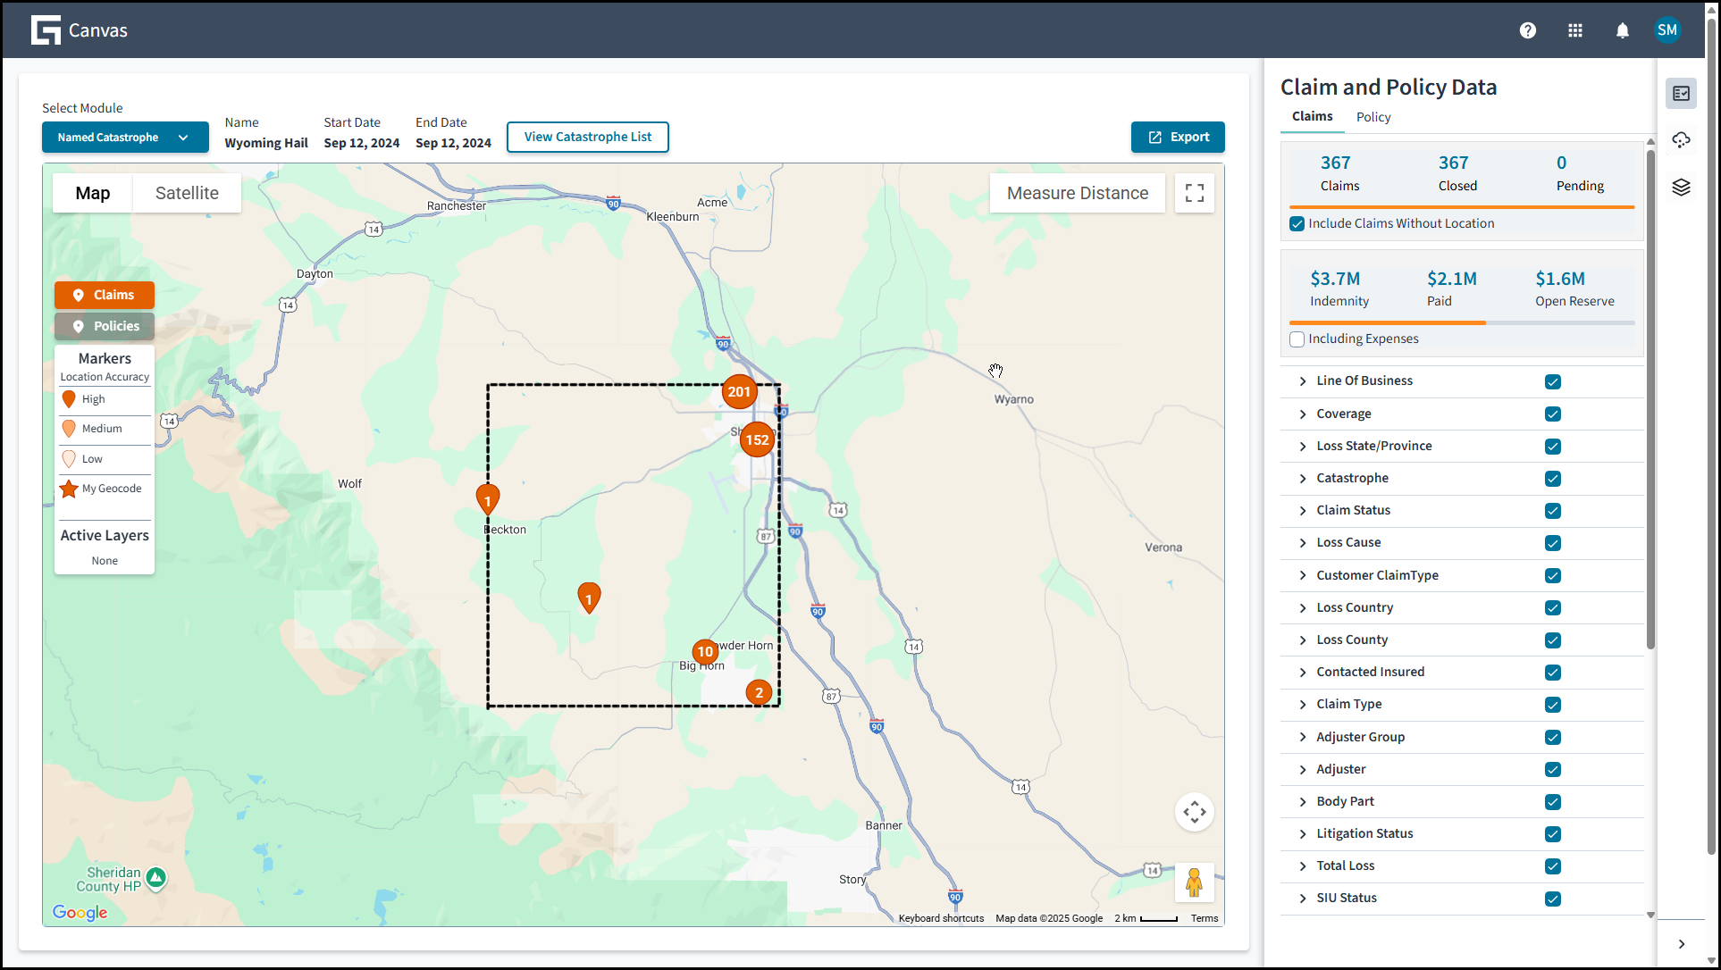Uncheck the Loss Cause filter checkbox
The height and width of the screenshot is (970, 1721).
[1553, 543]
